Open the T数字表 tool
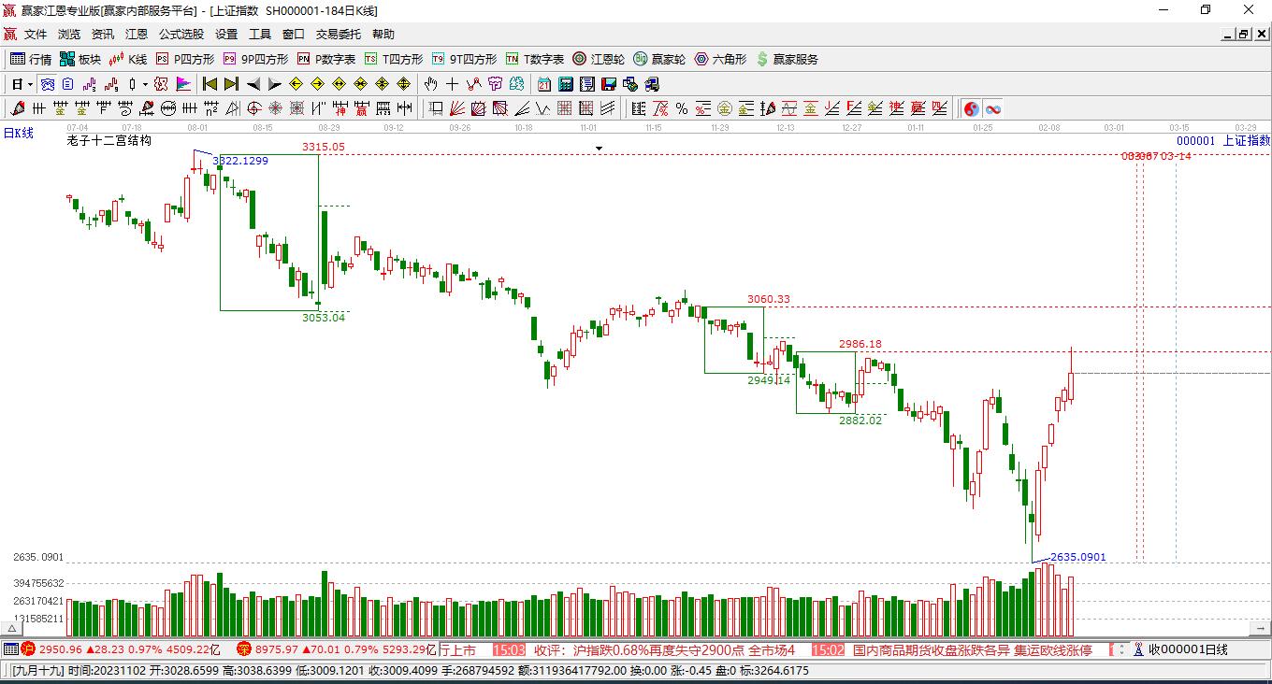 [535, 59]
